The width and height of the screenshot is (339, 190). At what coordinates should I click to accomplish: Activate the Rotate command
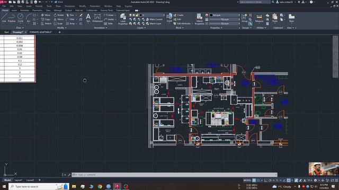click(x=59, y=15)
